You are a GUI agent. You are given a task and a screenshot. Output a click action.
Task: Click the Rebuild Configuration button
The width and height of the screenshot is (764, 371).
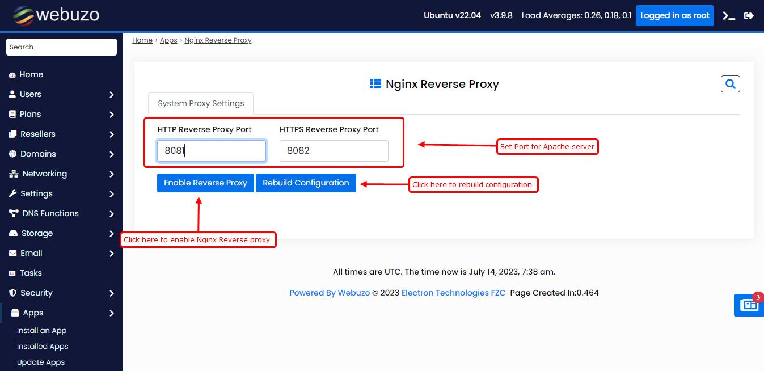pyautogui.click(x=306, y=183)
